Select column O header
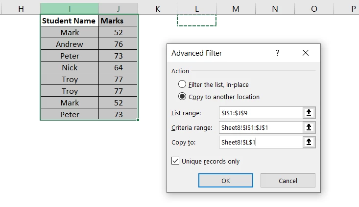This screenshot has width=359, height=207. [x=314, y=9]
